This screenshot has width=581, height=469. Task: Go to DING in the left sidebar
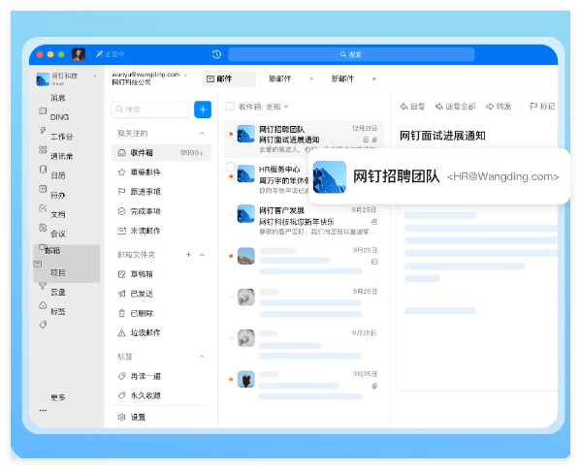click(x=59, y=117)
